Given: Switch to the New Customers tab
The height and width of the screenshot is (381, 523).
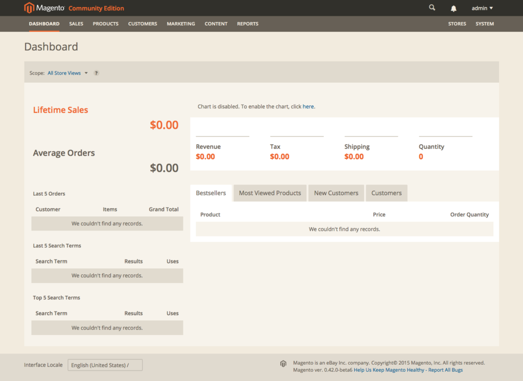Looking at the screenshot, I should [x=336, y=193].
